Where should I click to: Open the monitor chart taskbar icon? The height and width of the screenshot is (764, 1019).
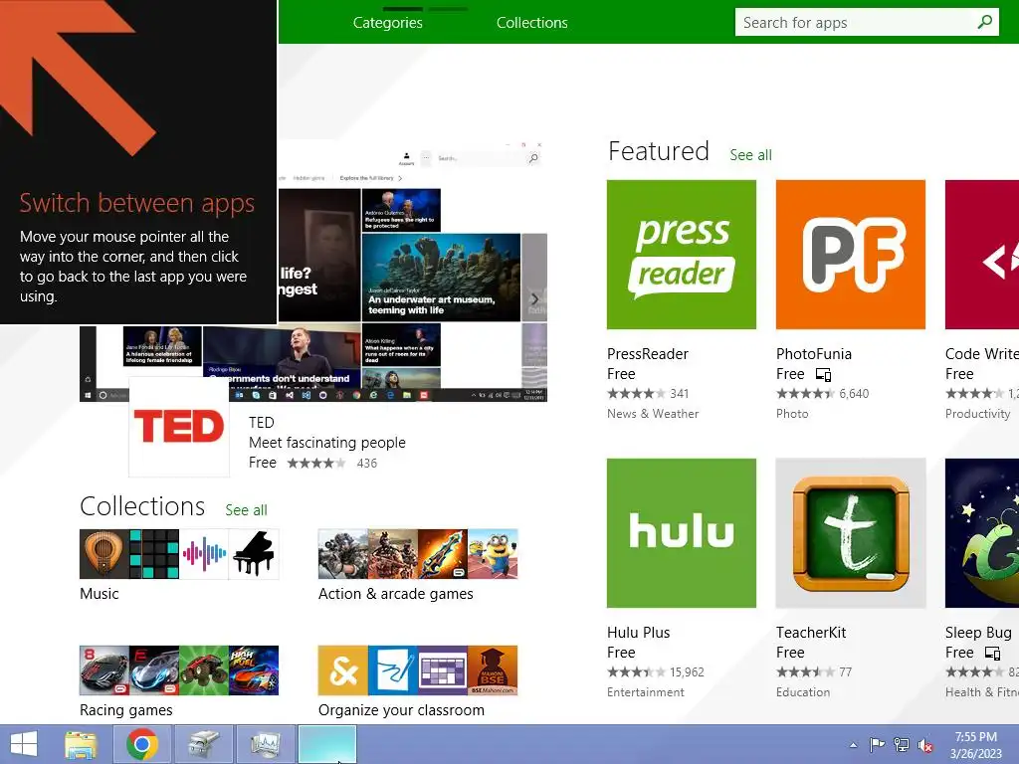265,744
